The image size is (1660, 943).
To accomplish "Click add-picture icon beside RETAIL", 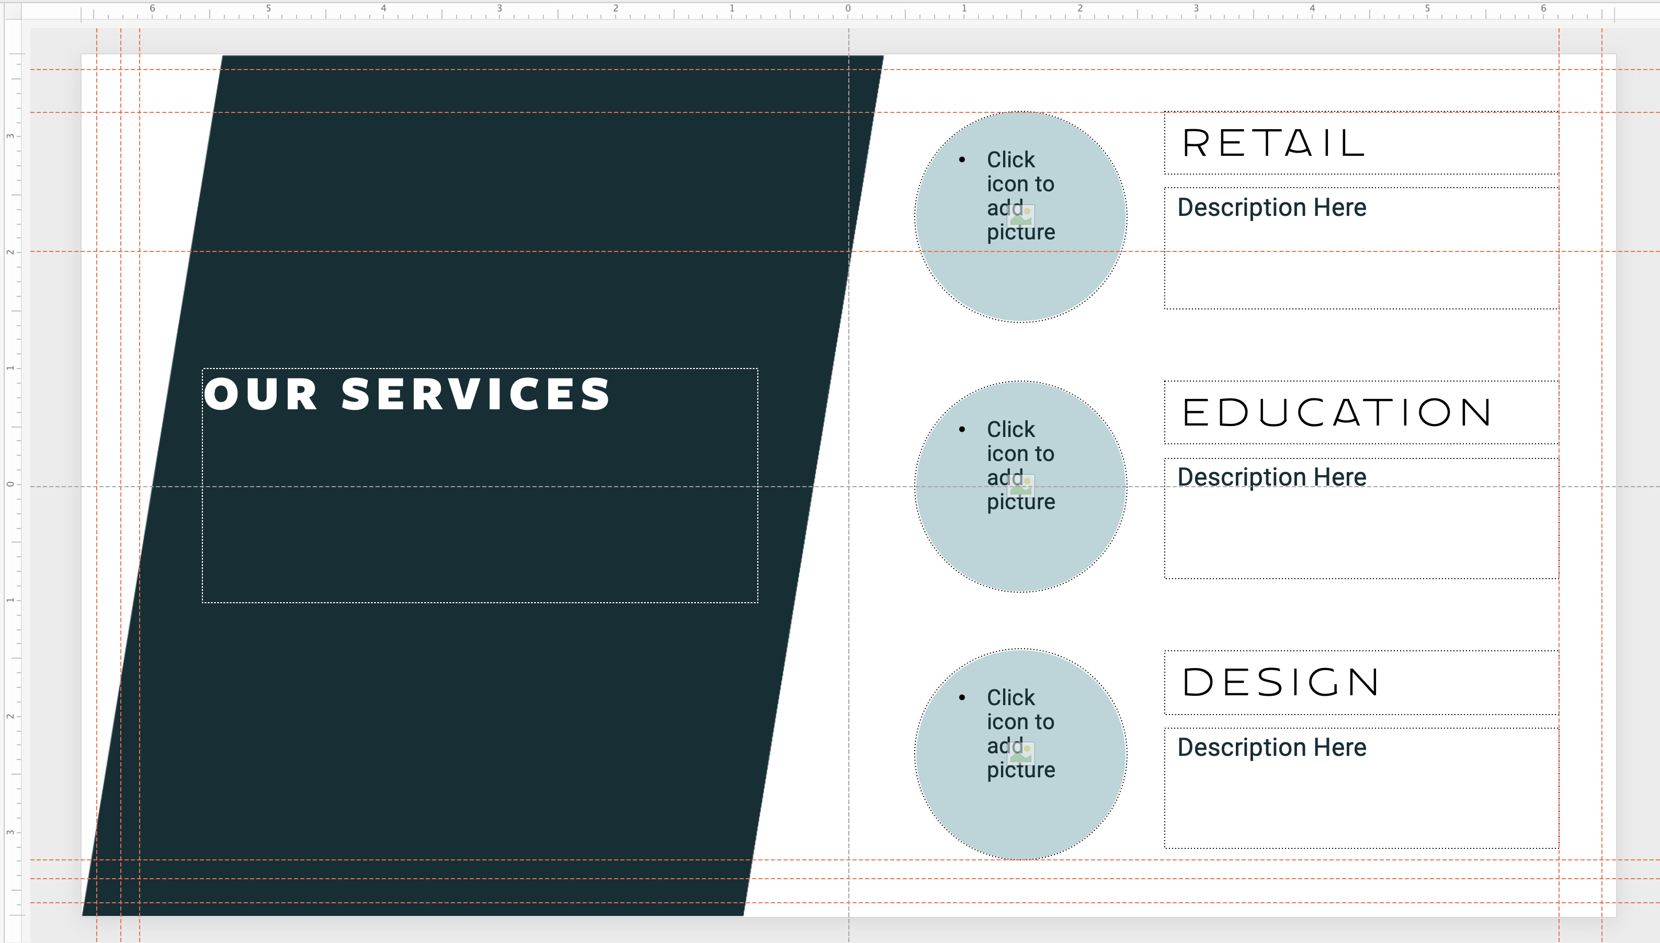I will 1021,216.
